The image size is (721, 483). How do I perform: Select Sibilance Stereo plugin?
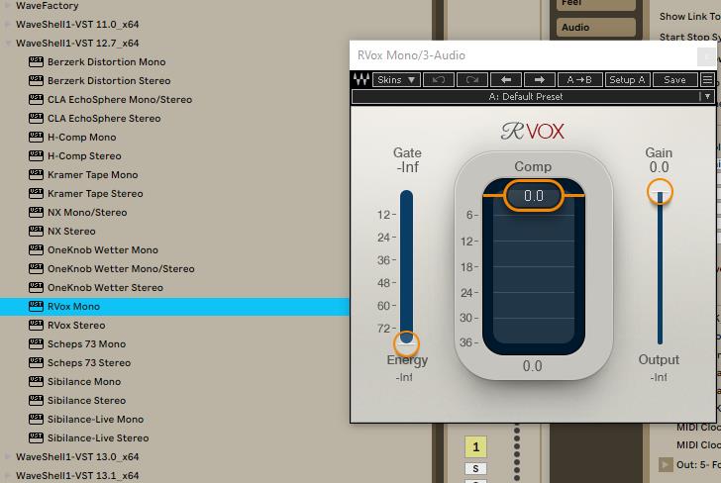click(86, 401)
